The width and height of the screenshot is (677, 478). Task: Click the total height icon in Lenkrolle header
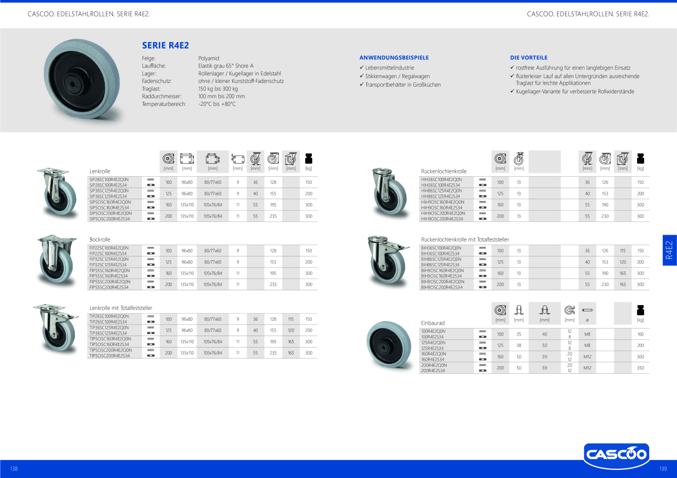(x=273, y=159)
